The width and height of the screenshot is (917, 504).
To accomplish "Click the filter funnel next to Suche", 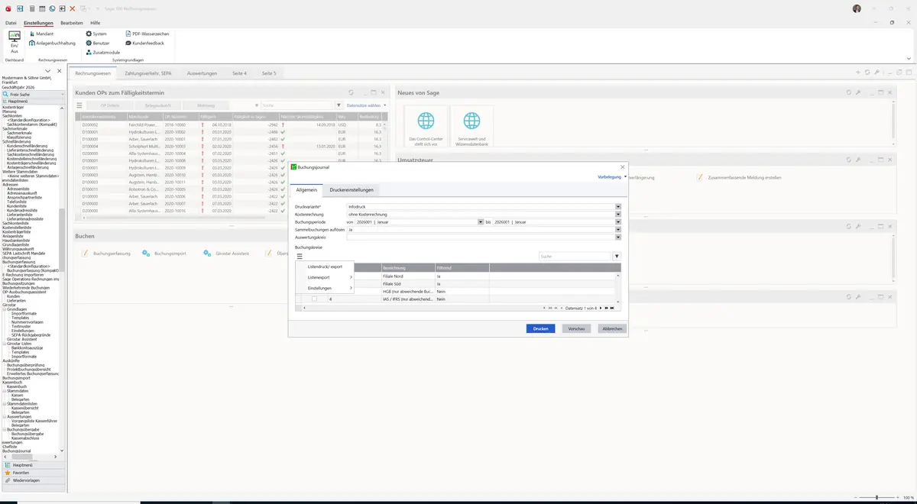I will click(x=617, y=257).
